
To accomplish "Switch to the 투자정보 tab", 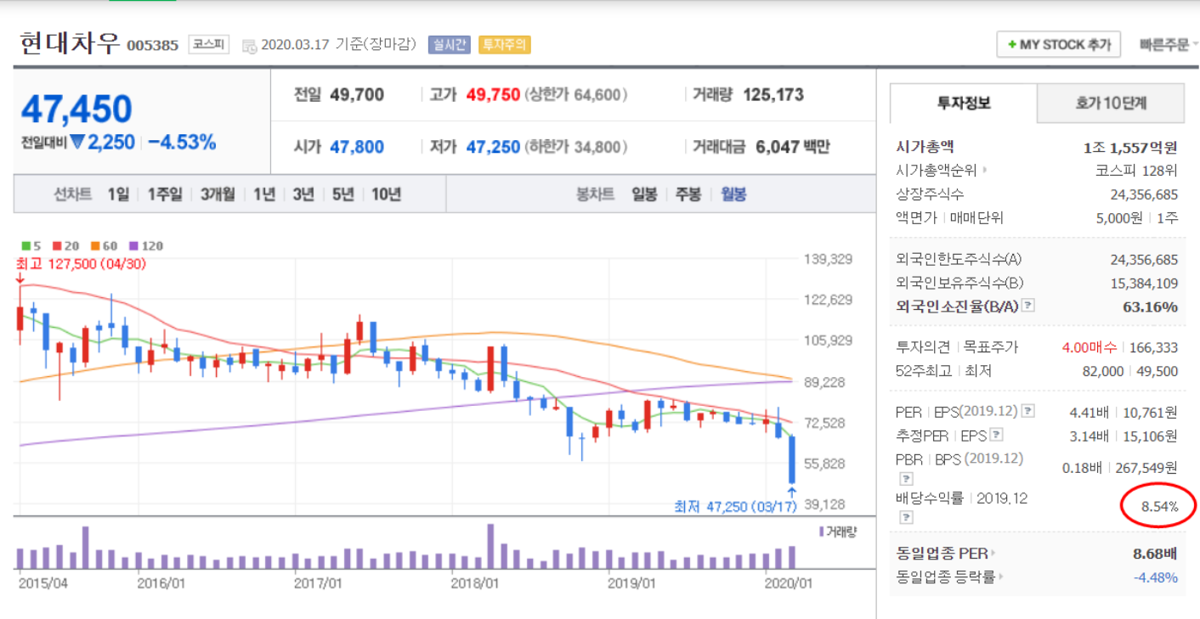I will tap(963, 104).
